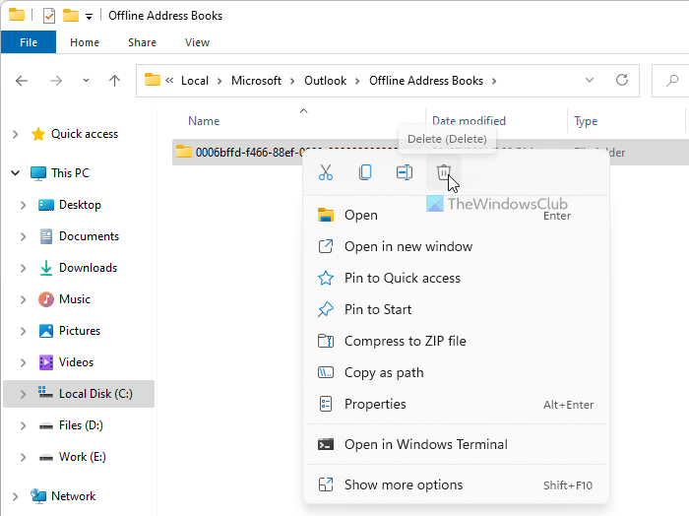Viewport: 689px width, 516px height.
Task: Click the quick access Properties checkmark icon
Action: (x=48, y=16)
